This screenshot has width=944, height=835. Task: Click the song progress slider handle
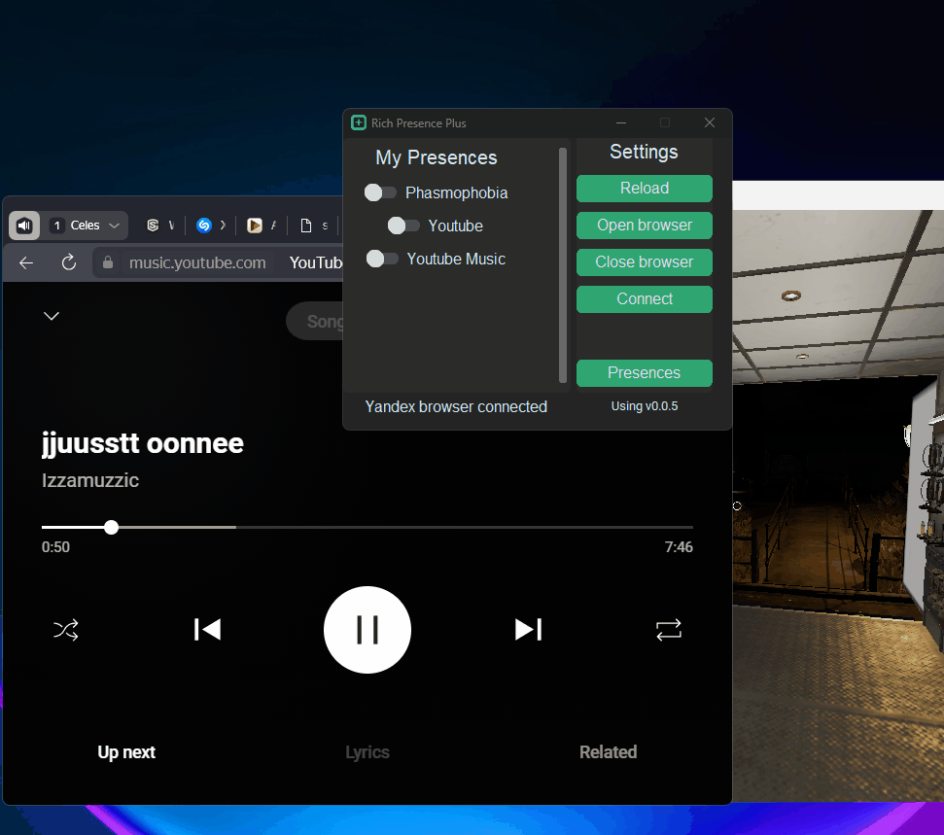pos(111,528)
